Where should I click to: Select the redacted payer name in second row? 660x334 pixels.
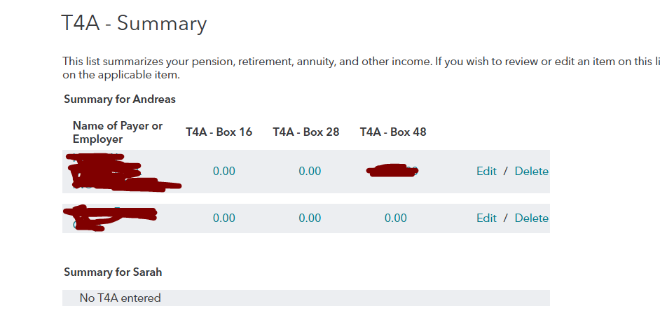click(110, 218)
